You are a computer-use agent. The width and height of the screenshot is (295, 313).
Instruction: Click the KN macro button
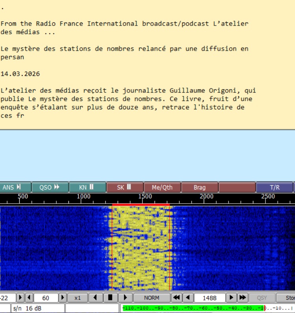pyautogui.click(x=88, y=187)
